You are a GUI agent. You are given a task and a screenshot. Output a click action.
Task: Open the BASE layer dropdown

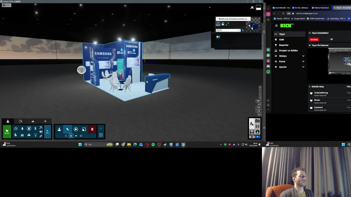228,30
